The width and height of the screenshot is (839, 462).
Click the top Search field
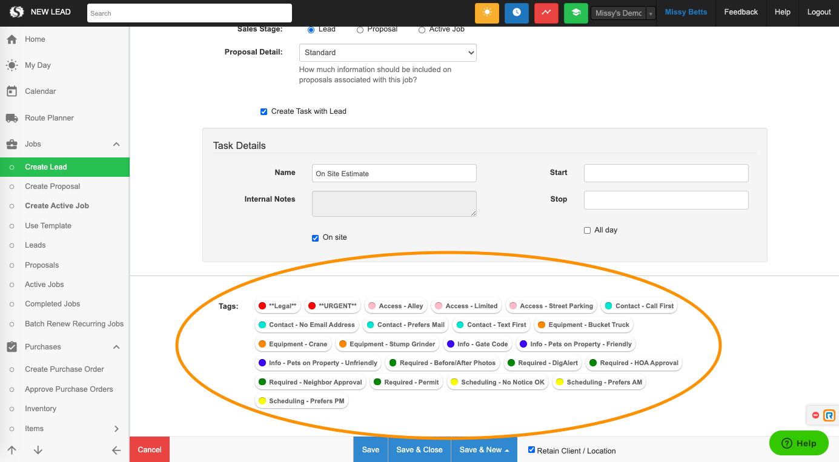[x=190, y=13]
